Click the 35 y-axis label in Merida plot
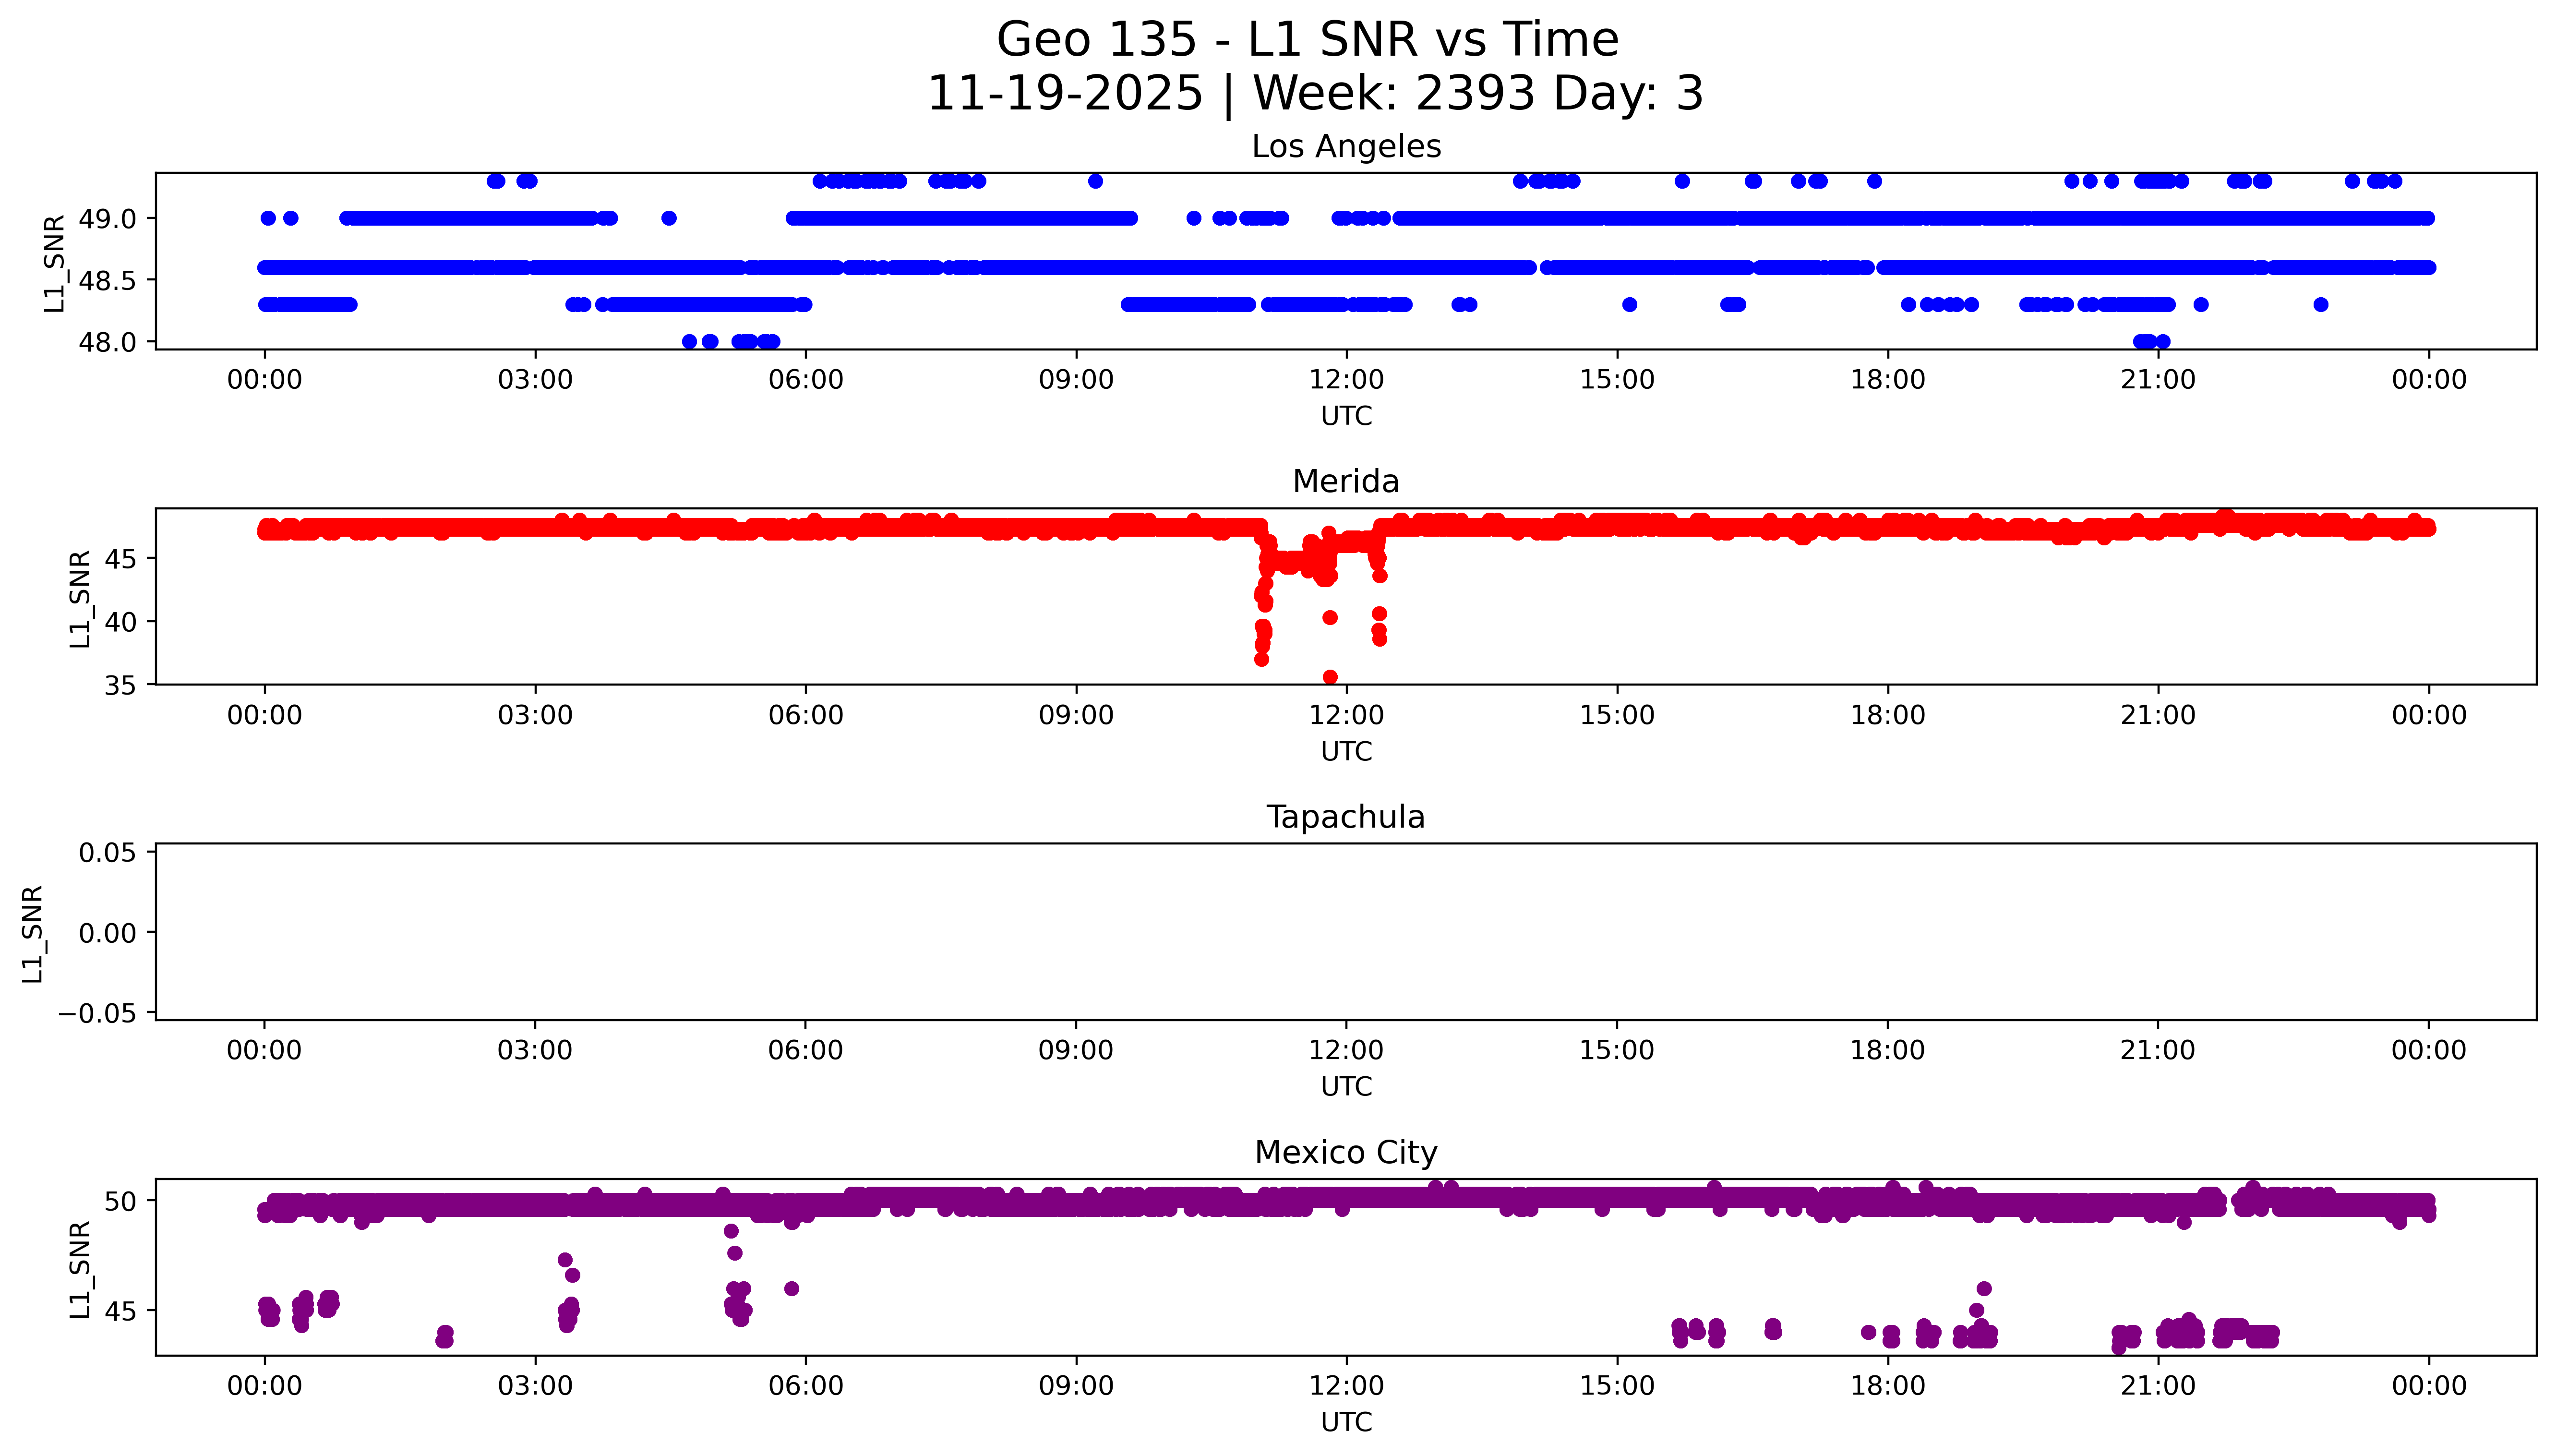 click(x=119, y=685)
